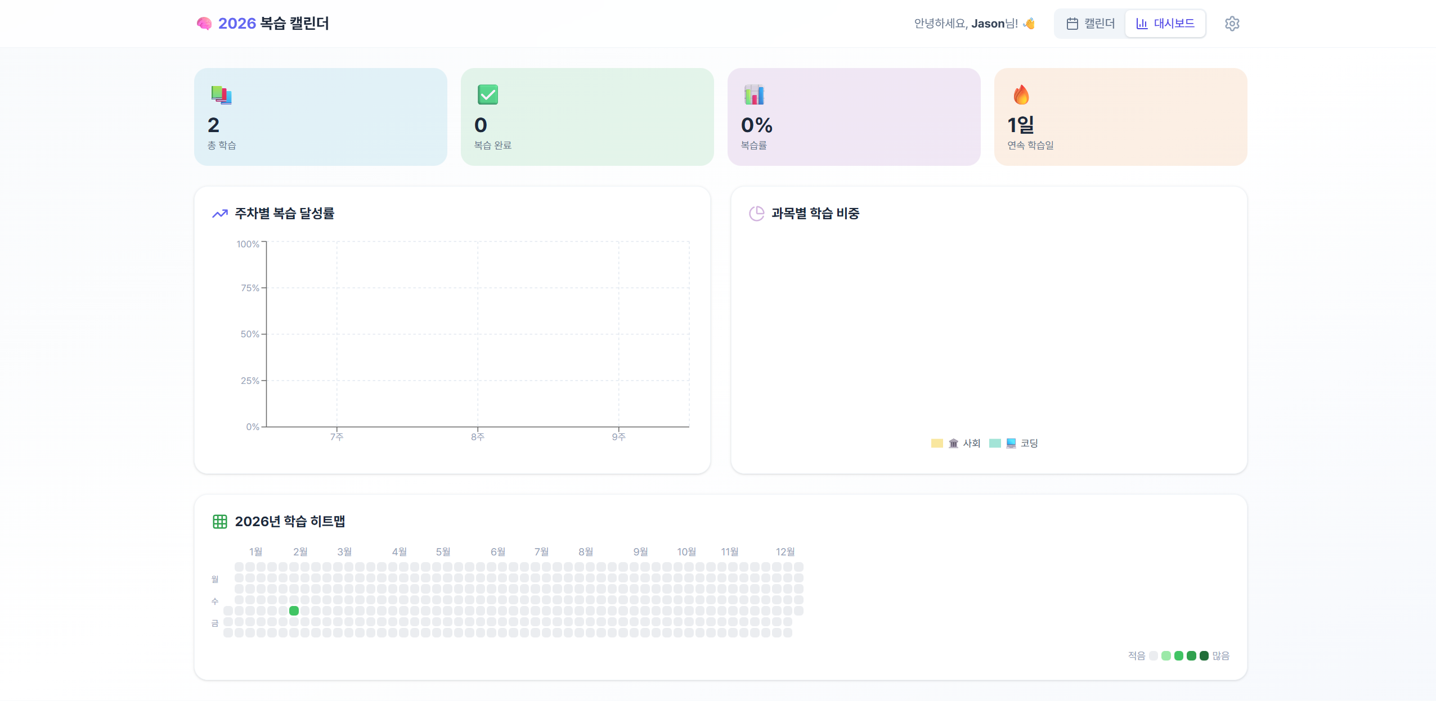Click the green grid icon beside 학습 히트맵
This screenshot has width=1436, height=701.
(x=219, y=522)
